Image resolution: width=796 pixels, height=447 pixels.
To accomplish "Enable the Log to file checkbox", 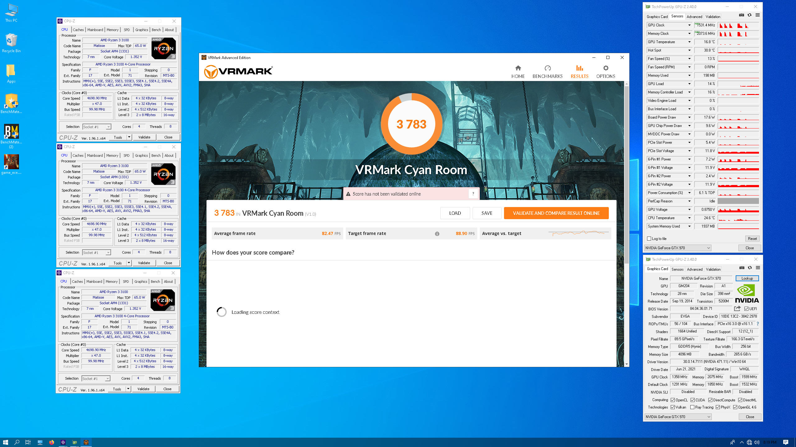I will point(649,239).
